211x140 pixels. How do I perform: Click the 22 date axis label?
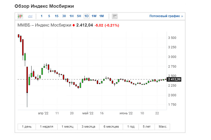pyautogui.click(x=157, y=113)
